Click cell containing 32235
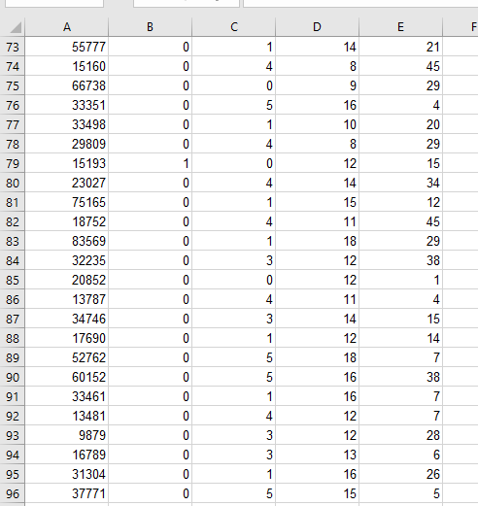 pyautogui.click(x=67, y=260)
